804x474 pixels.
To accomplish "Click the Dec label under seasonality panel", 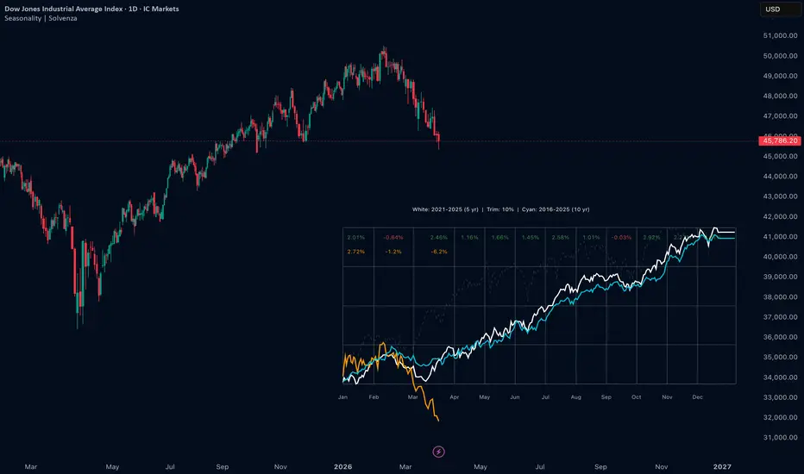I will click(697, 396).
